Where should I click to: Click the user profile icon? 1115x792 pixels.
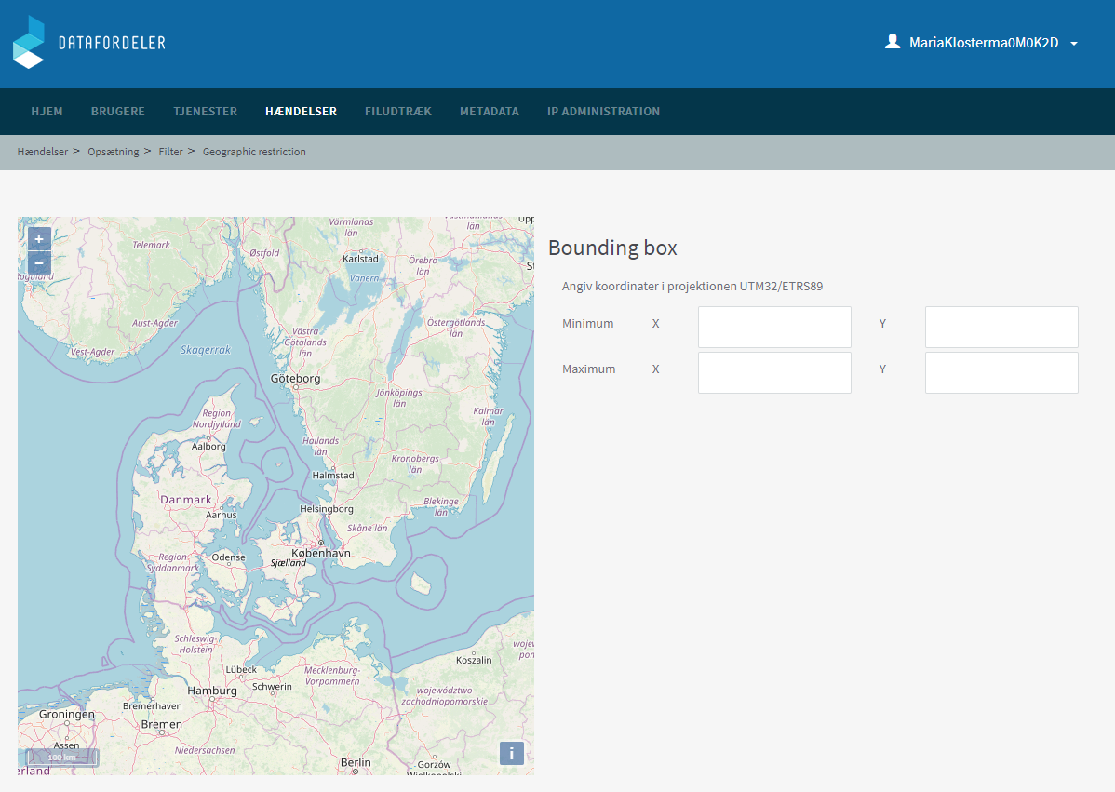[x=893, y=42]
